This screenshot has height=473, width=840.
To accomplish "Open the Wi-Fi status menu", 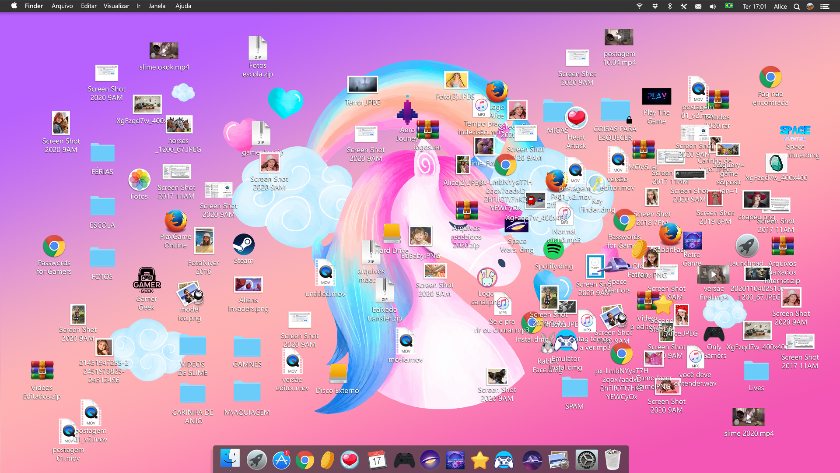I will tap(639, 6).
